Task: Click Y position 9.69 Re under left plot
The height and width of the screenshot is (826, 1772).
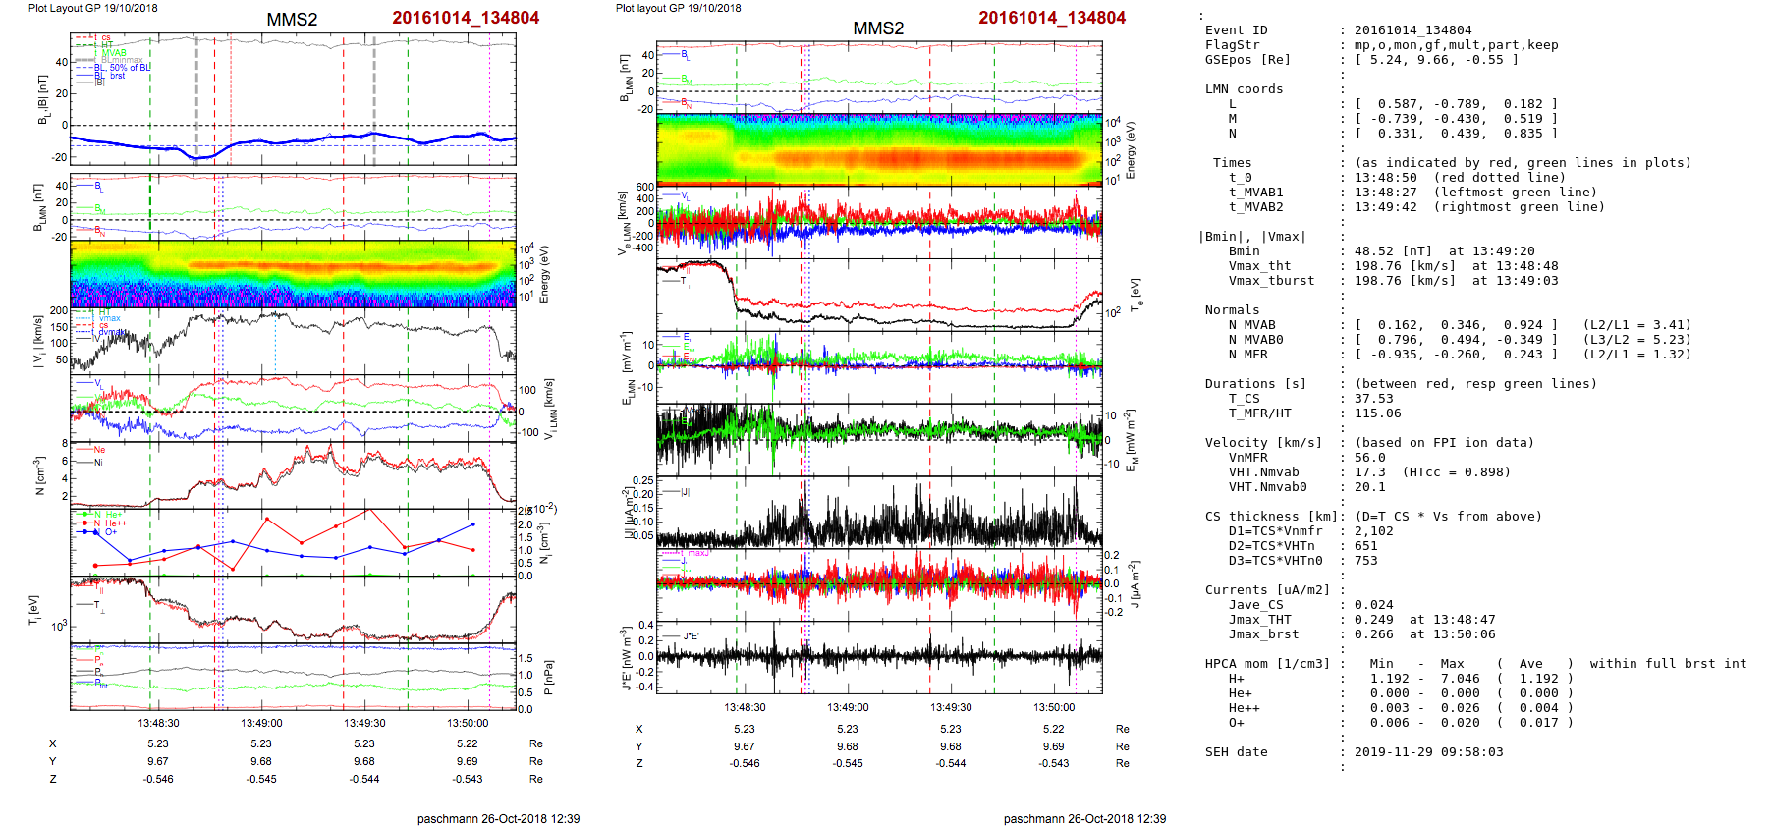Action: pos(468,761)
